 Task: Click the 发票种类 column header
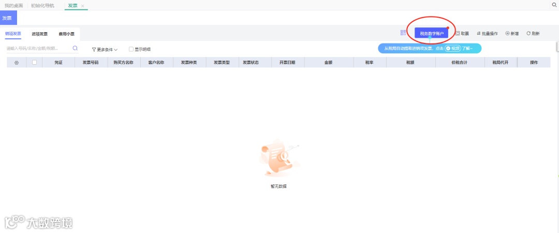pos(189,63)
